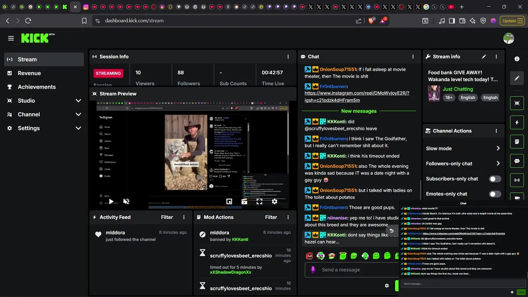
Task: Reload the page with browser refresh button
Action: [28, 21]
